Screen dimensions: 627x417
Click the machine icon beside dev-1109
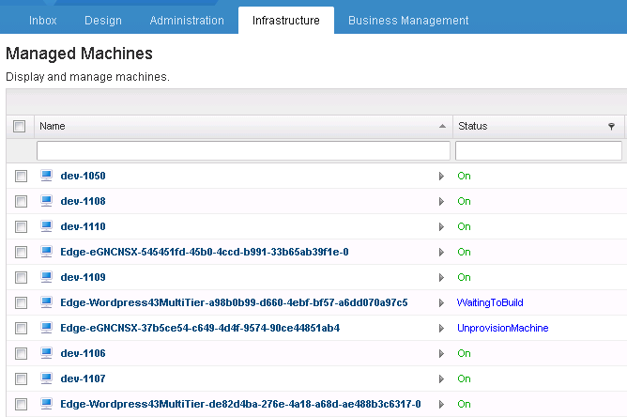pos(46,276)
